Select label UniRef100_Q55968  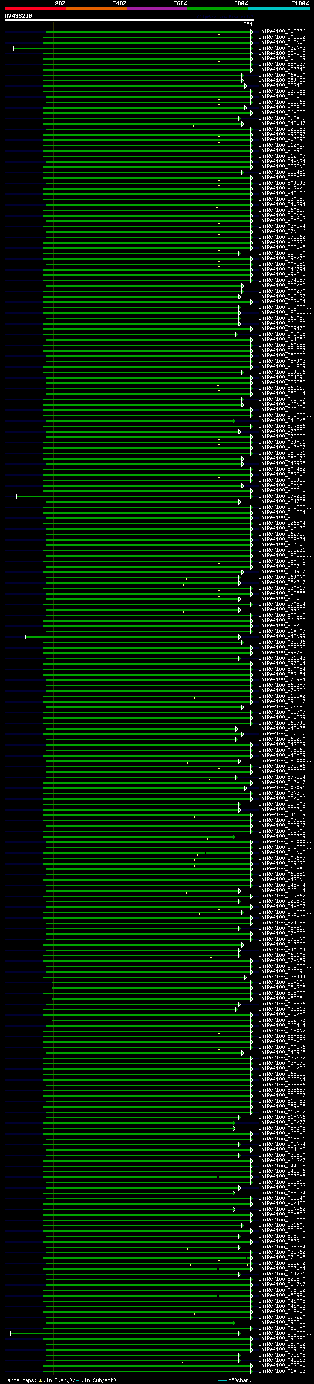click(x=281, y=102)
